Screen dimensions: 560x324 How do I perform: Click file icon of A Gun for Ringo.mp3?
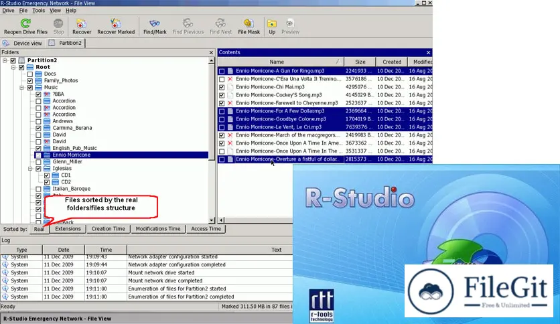(230, 71)
